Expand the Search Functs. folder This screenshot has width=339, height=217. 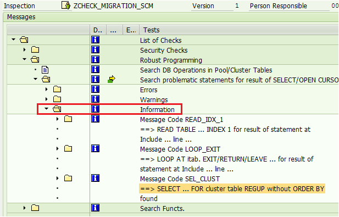pyautogui.click(x=24, y=208)
